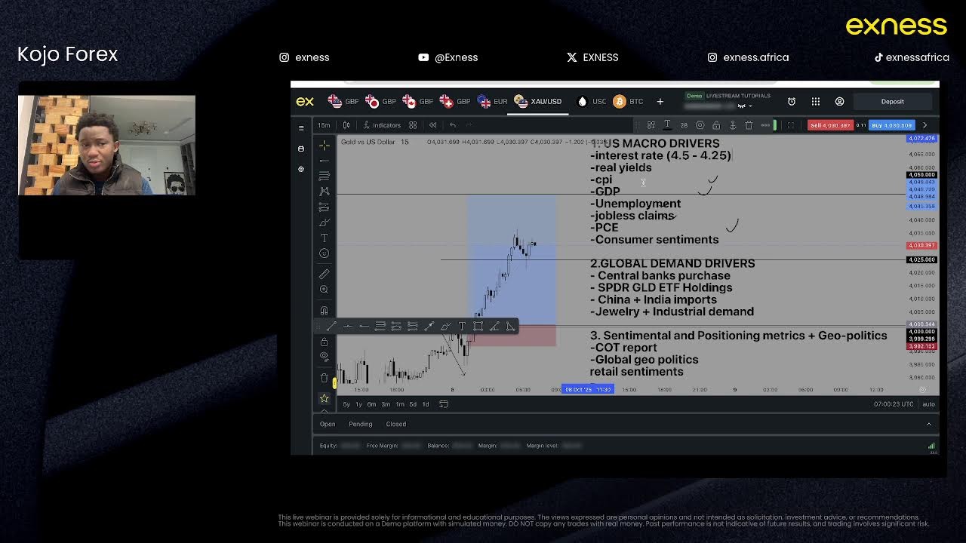Pick the Text tool in favorites toolbar

pos(462,327)
